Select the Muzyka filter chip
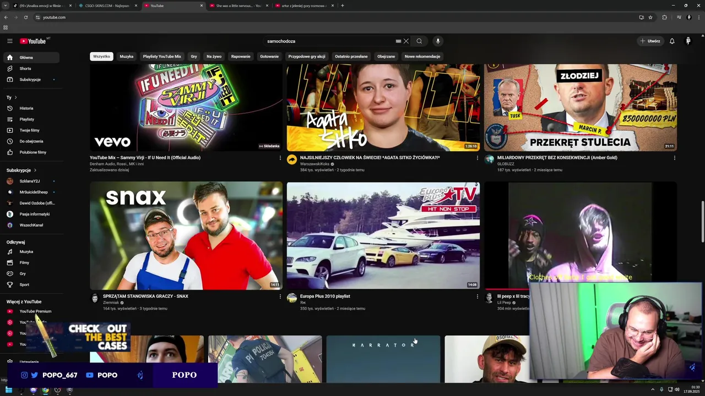This screenshot has height=396, width=705. (127, 56)
